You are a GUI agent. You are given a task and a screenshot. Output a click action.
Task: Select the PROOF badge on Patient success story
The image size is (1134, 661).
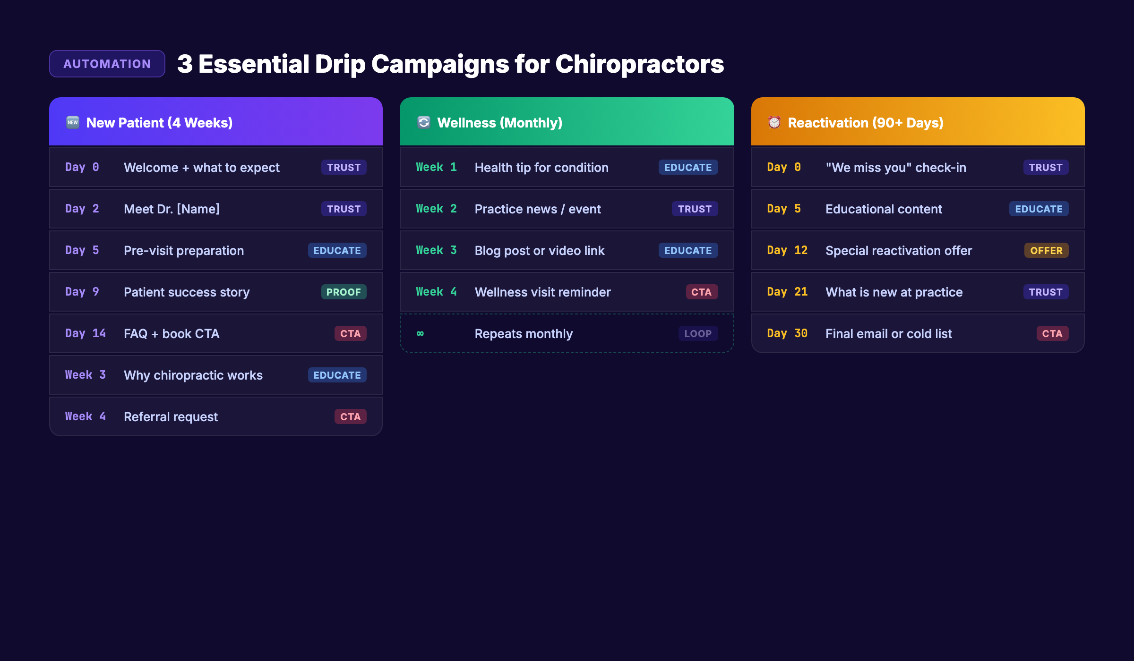[x=344, y=292]
